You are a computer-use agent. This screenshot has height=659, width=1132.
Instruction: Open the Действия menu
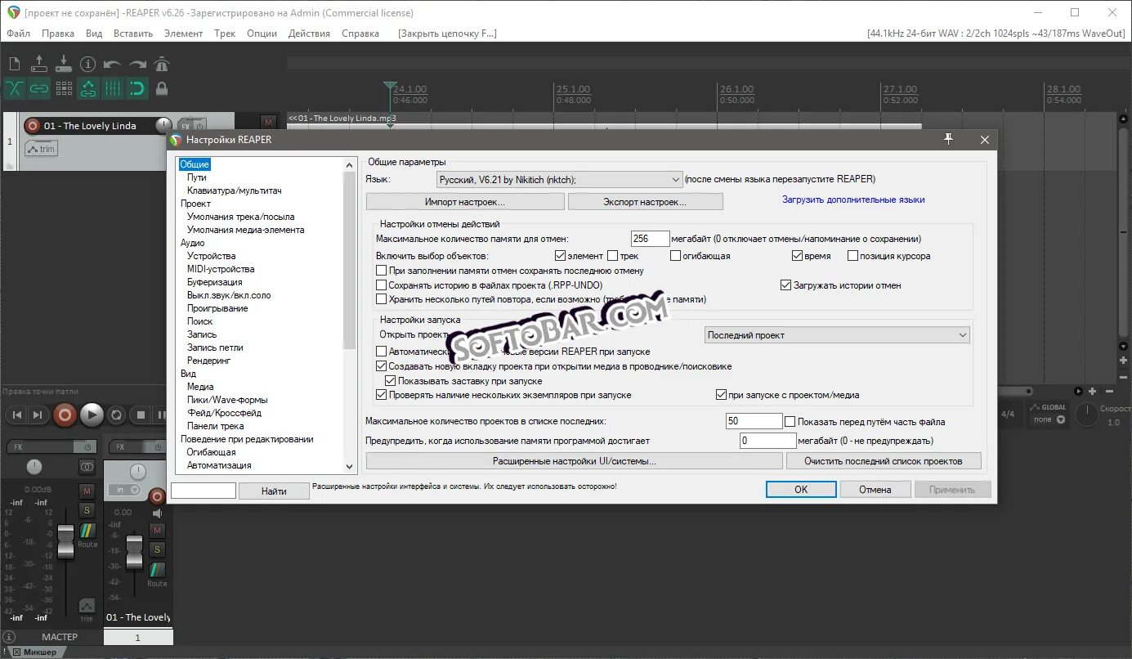(309, 34)
